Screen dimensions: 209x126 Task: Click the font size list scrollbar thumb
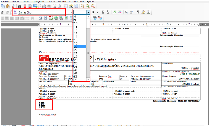click(x=88, y=53)
